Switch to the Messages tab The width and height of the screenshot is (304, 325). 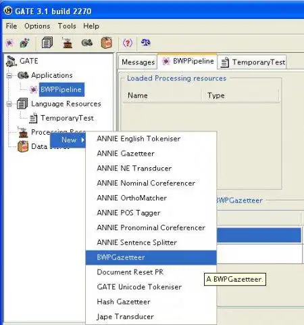[138, 62]
